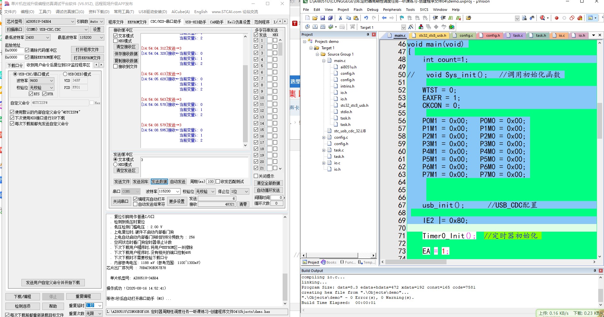Insert breakpoint with the red circle icon
The width and height of the screenshot is (604, 317).
[x=557, y=18]
